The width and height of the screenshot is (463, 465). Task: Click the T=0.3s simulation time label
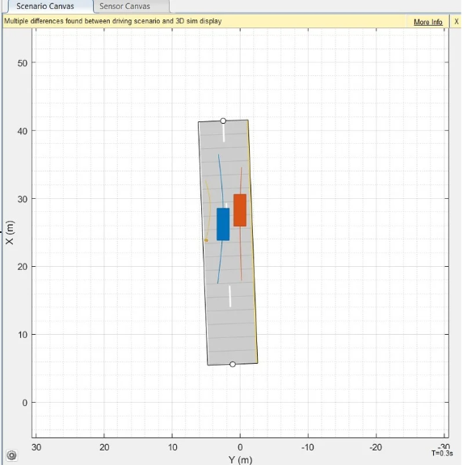pos(442,454)
